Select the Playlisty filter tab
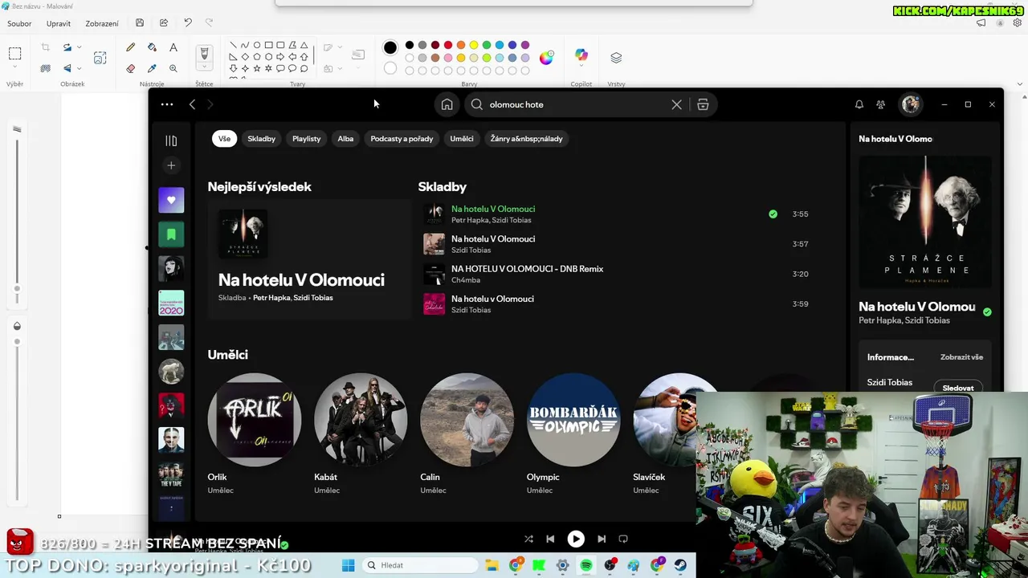This screenshot has height=578, width=1028. click(306, 139)
